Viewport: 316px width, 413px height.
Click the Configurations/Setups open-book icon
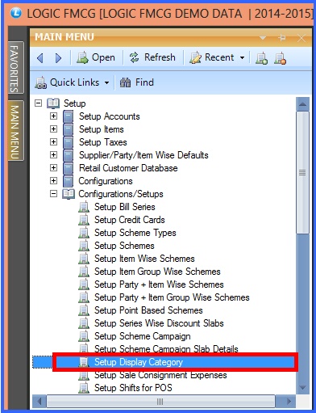click(x=69, y=194)
